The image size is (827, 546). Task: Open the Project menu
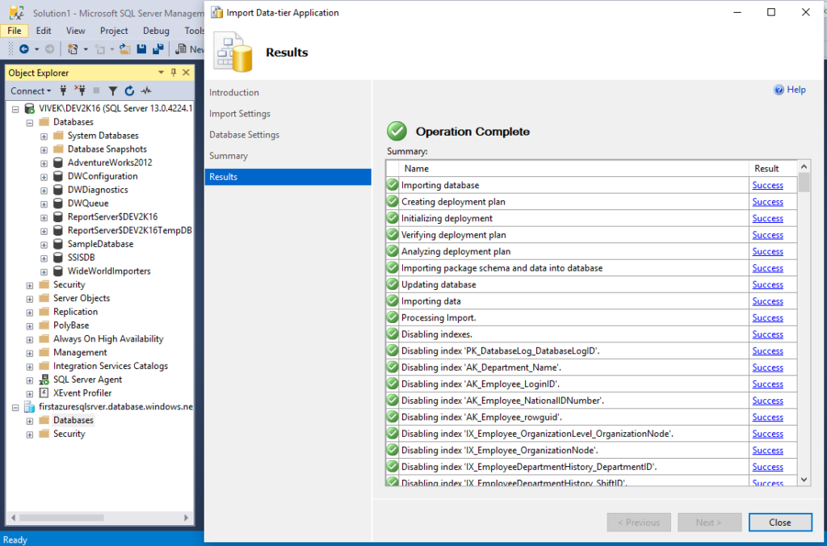[x=113, y=30]
